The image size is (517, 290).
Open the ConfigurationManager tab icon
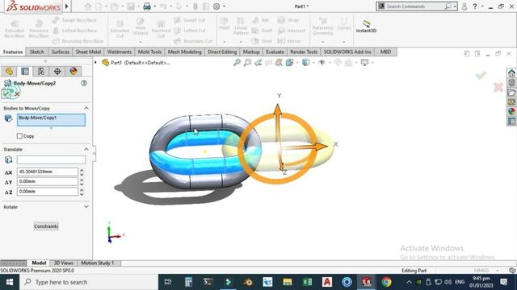pos(41,72)
